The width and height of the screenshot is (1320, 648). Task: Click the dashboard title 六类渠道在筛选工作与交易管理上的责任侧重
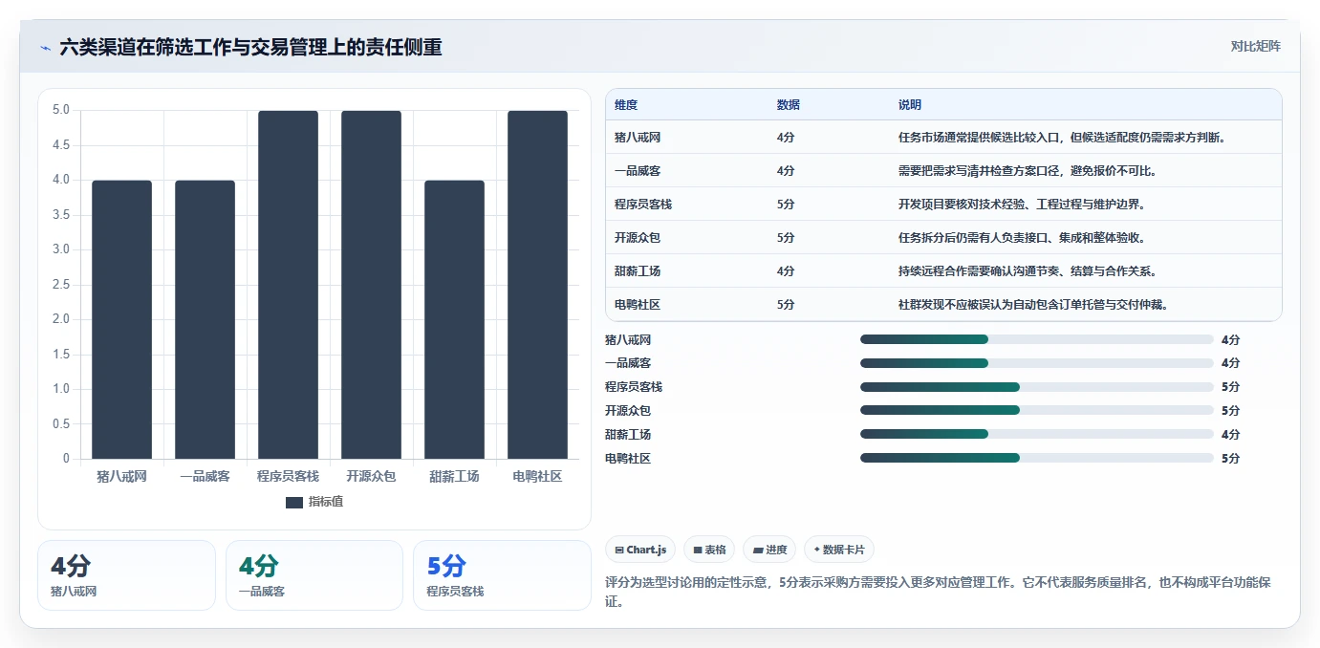pyautogui.click(x=250, y=47)
